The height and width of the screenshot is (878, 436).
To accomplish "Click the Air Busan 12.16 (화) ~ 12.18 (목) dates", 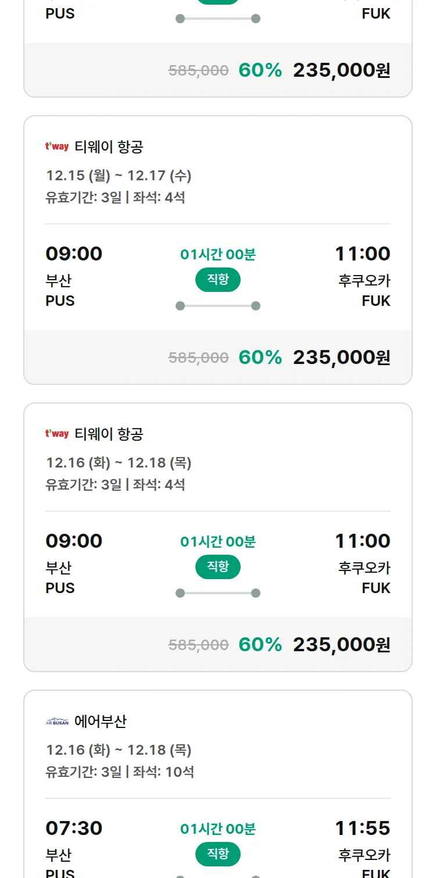I will [119, 750].
